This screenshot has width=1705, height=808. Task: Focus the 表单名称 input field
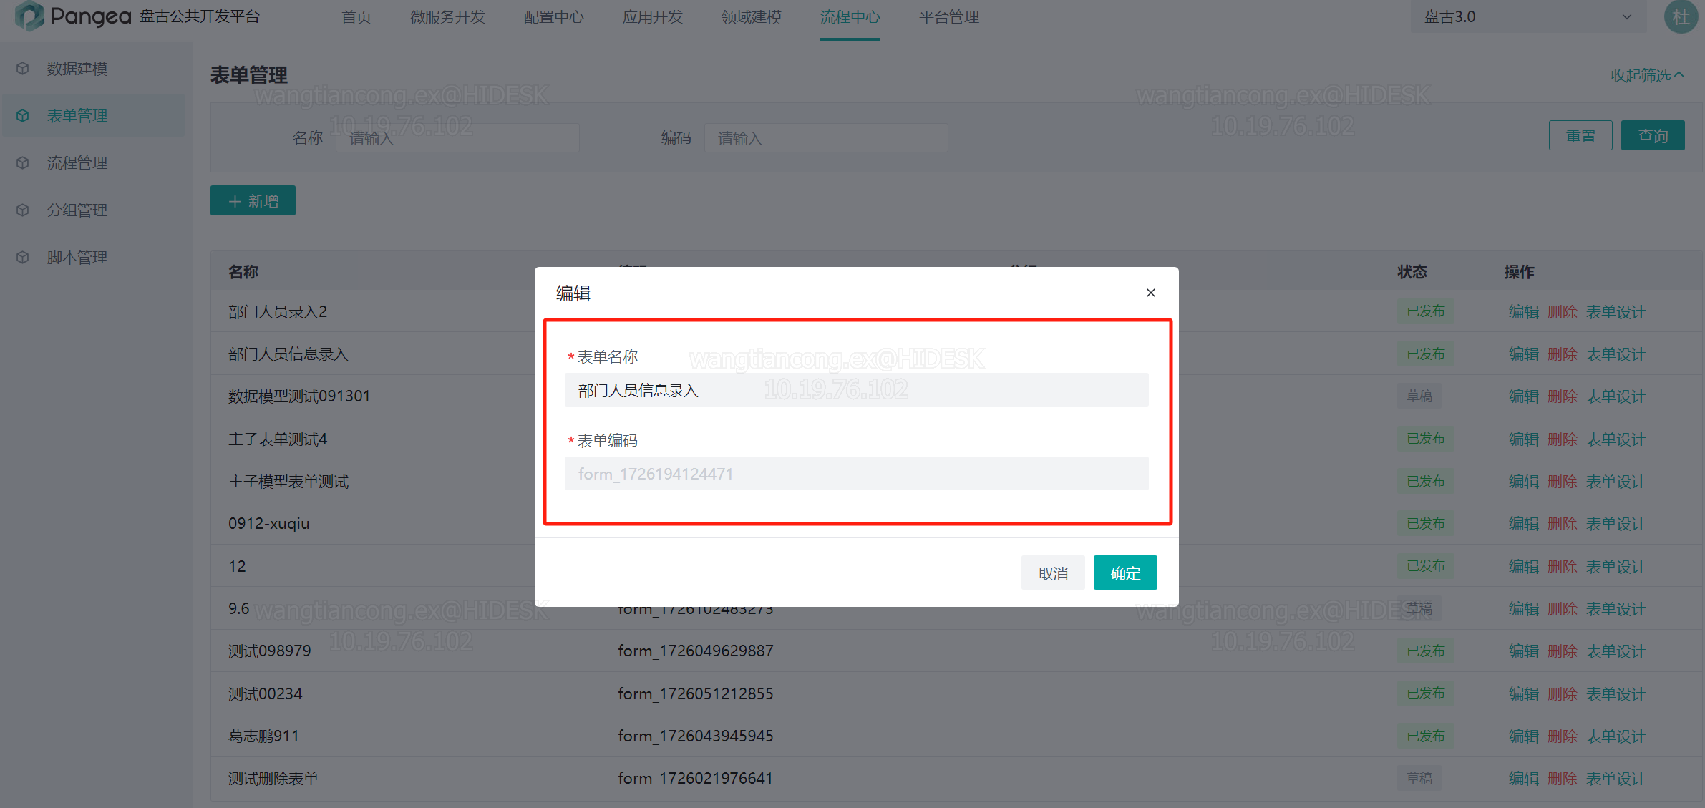point(856,390)
